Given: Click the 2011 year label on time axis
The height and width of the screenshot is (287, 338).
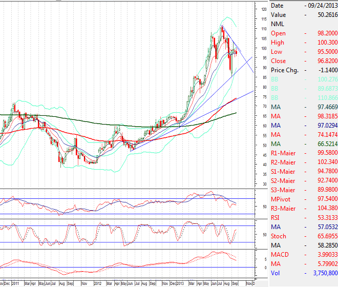Looking at the screenshot, I should point(15,283).
